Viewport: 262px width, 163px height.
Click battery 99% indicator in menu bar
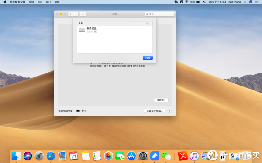[x=195, y=2]
